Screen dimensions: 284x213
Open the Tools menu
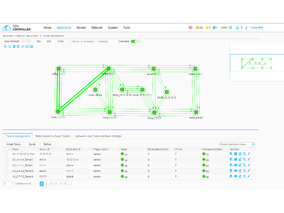point(127,28)
